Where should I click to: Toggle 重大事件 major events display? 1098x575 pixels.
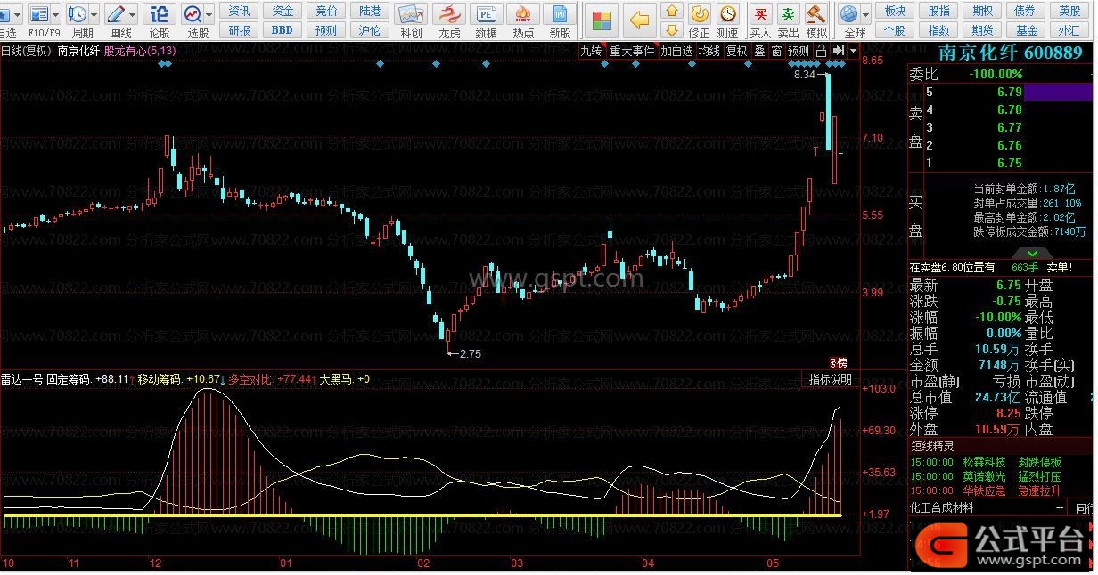[x=632, y=51]
